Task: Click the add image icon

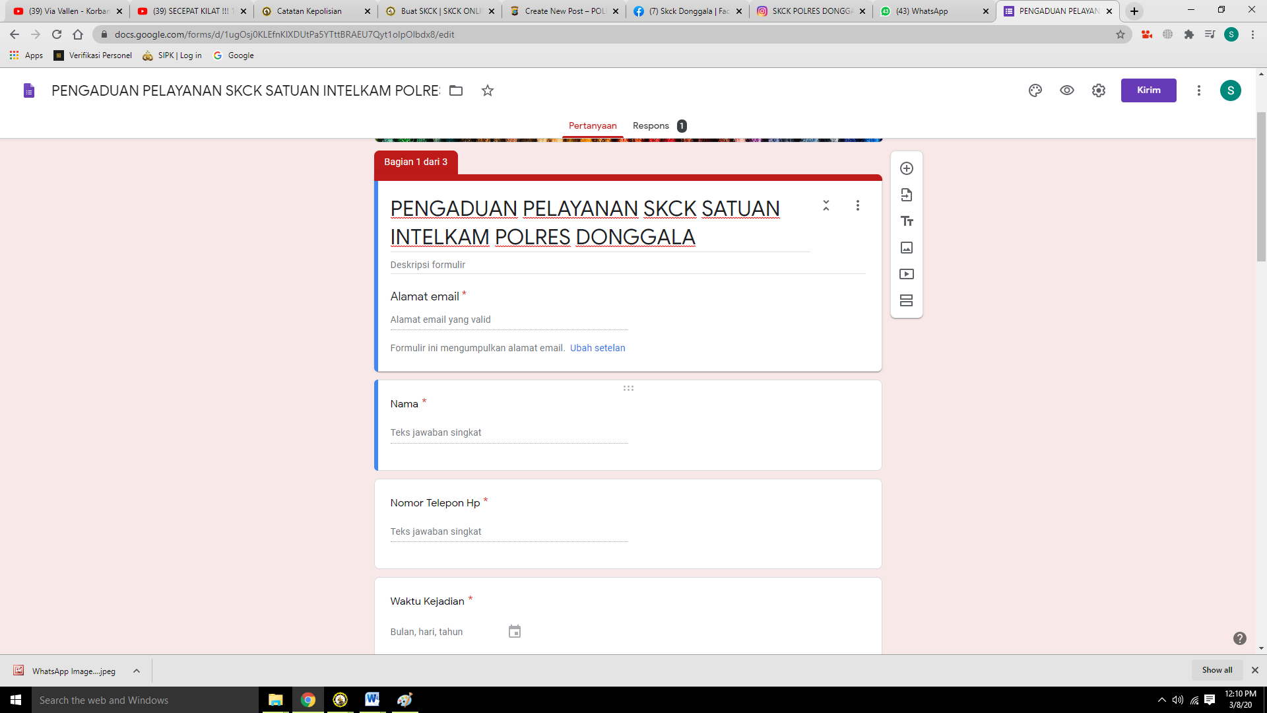Action: [907, 248]
